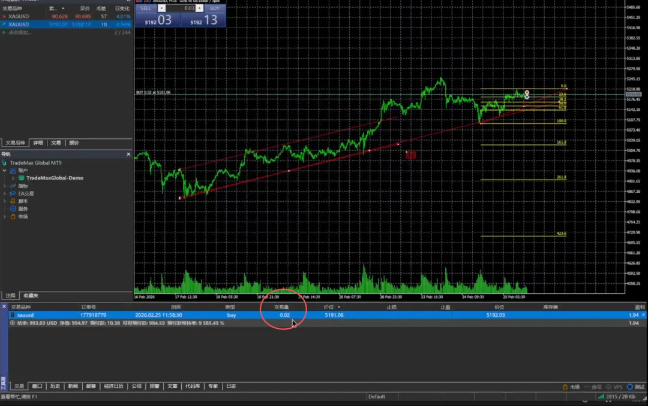The image size is (648, 406).
Task: Click the BUY button in one-click trading panel
Action: coord(214,8)
